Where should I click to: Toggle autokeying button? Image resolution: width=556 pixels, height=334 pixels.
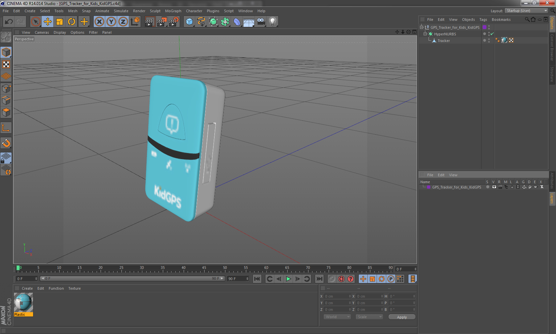coord(341,279)
